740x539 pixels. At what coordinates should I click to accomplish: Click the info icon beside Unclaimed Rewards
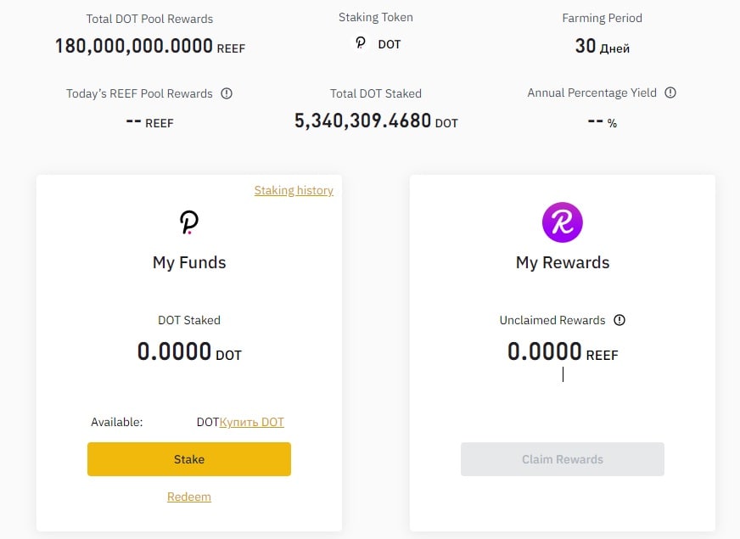619,320
